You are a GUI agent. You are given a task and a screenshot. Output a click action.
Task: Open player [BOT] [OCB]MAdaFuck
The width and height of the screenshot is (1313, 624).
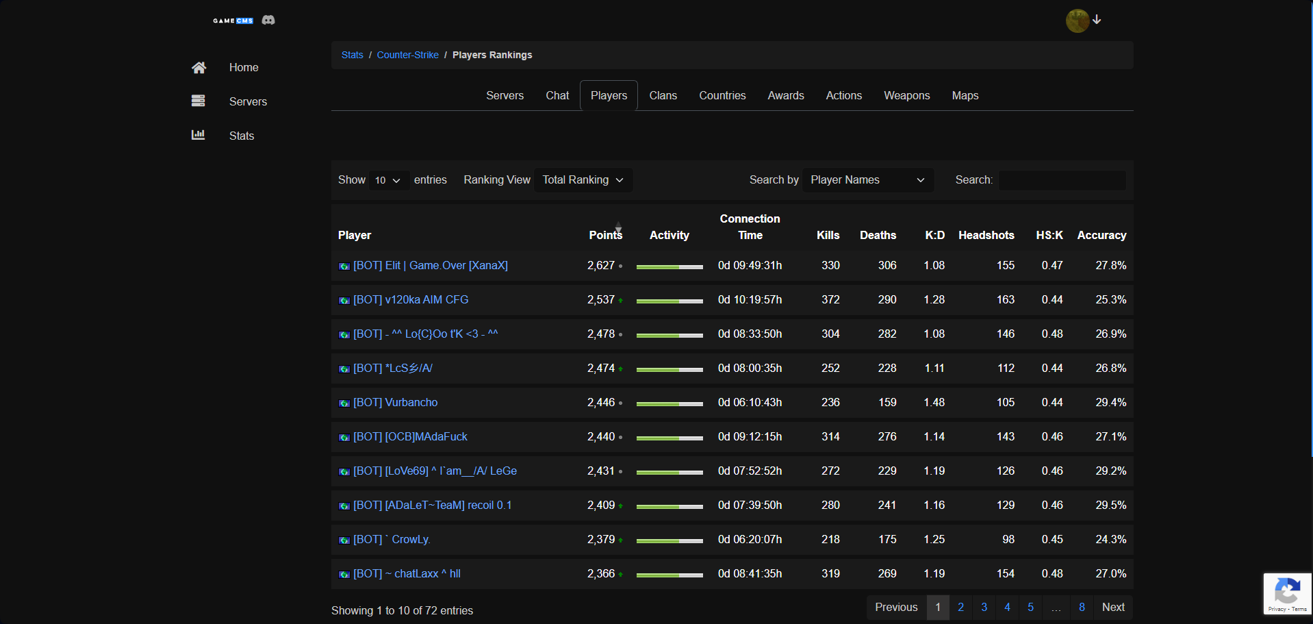click(x=411, y=437)
